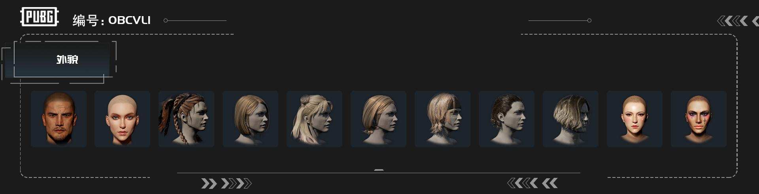Choose the blonde half-up bun hairstyle
This screenshot has width=759, height=194.
point(314,119)
